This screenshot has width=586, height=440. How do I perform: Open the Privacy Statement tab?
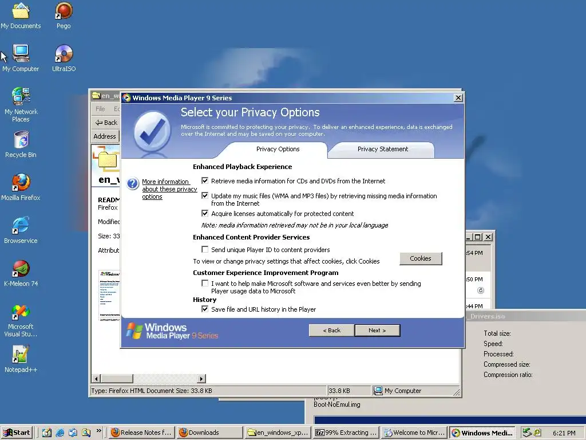[383, 149]
